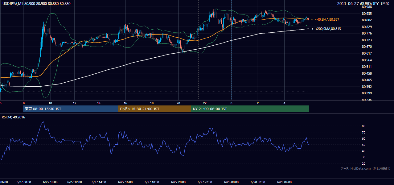Click the 6/27 10:00 time axis label
Screen dimensions: 394x185
point(50,182)
